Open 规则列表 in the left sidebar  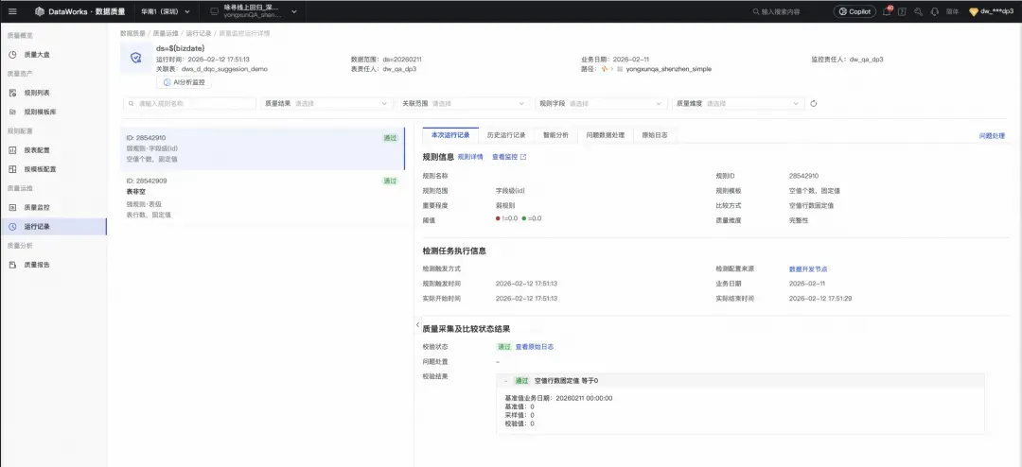tap(53, 94)
